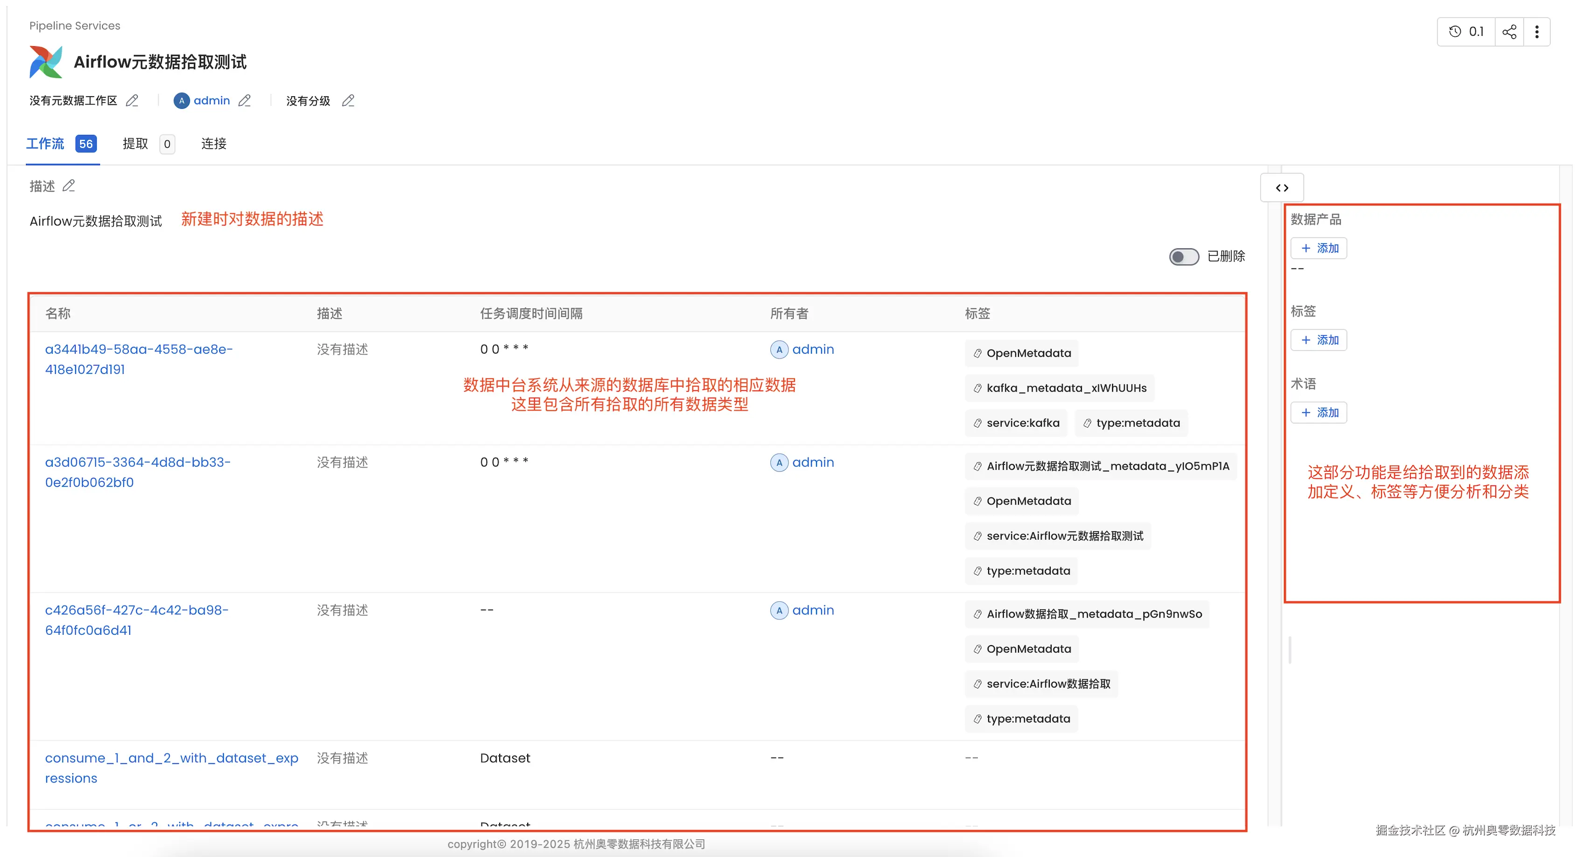Viewport: 1576px width, 857px height.
Task: Click pencil icon to edit 没有元数据工作区
Action: [x=132, y=100]
